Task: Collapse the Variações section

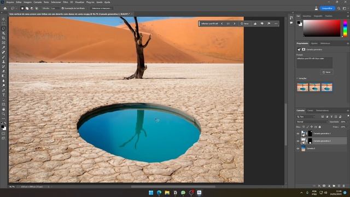Action: [297, 78]
